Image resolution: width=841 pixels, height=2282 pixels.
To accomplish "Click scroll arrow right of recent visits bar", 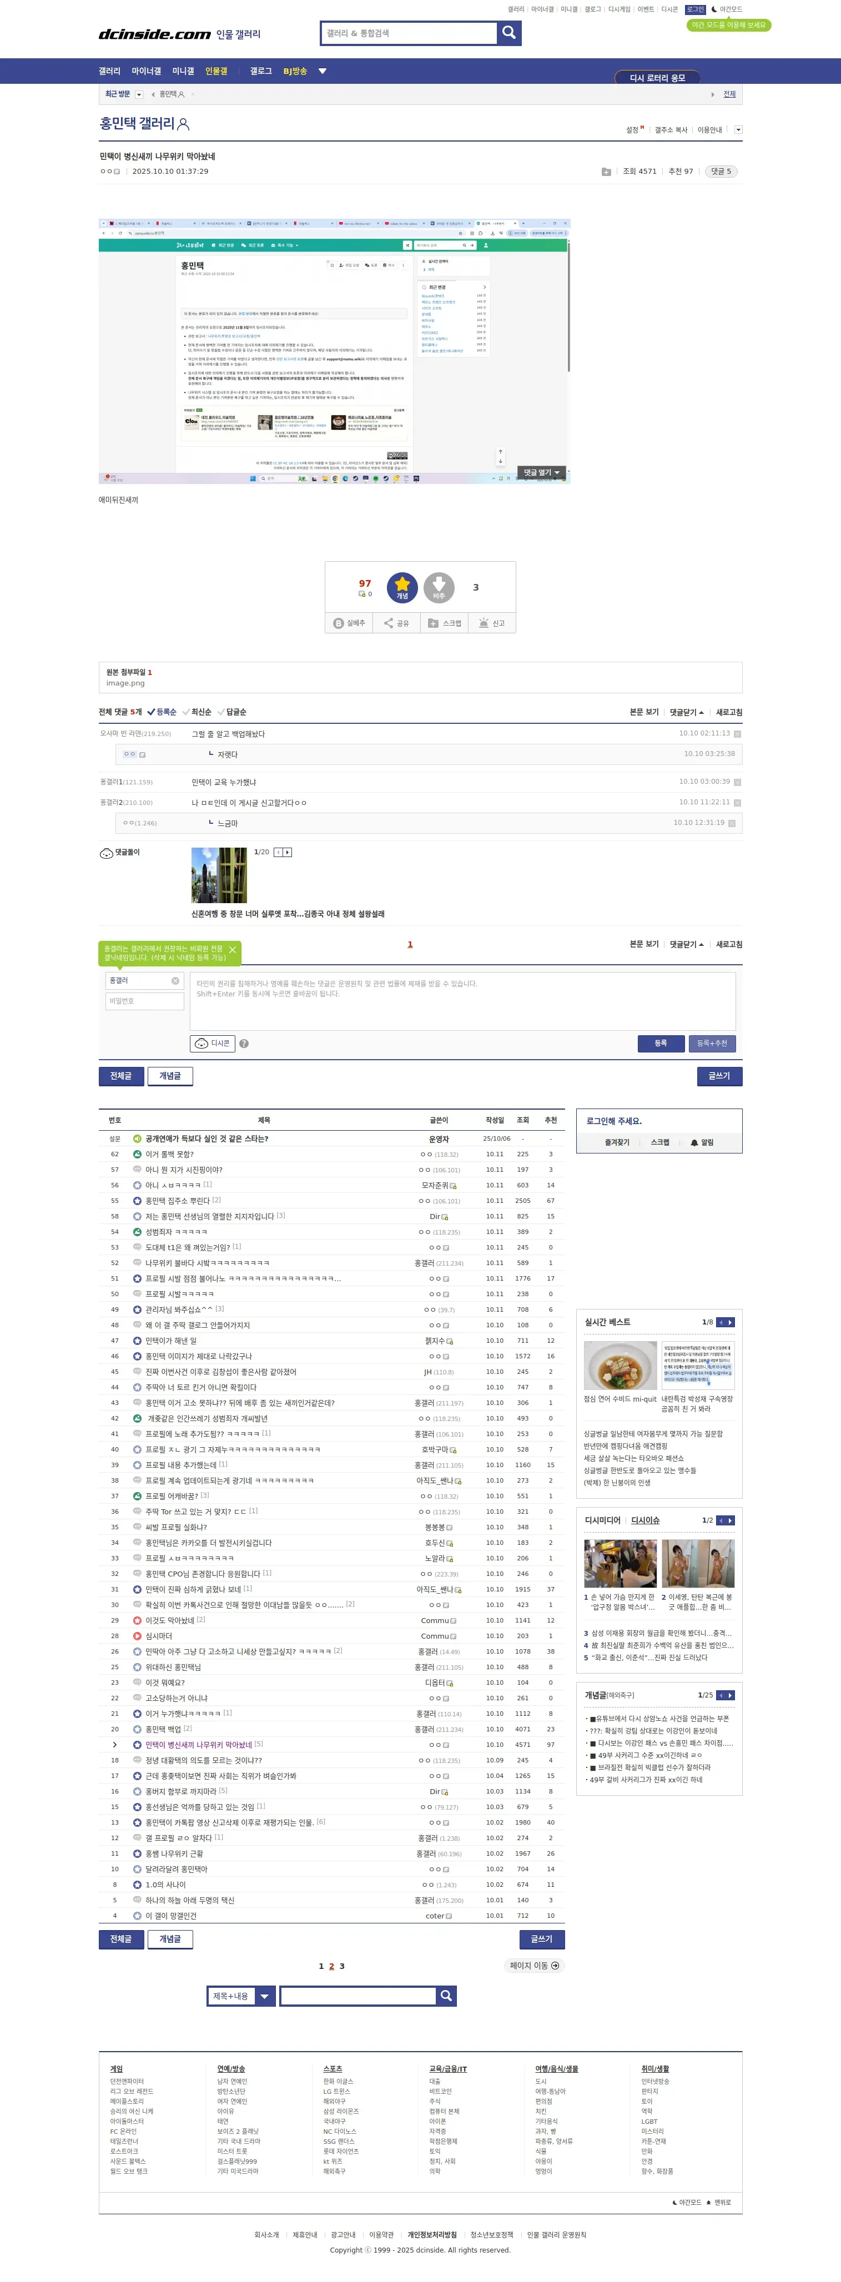I will 713,94.
